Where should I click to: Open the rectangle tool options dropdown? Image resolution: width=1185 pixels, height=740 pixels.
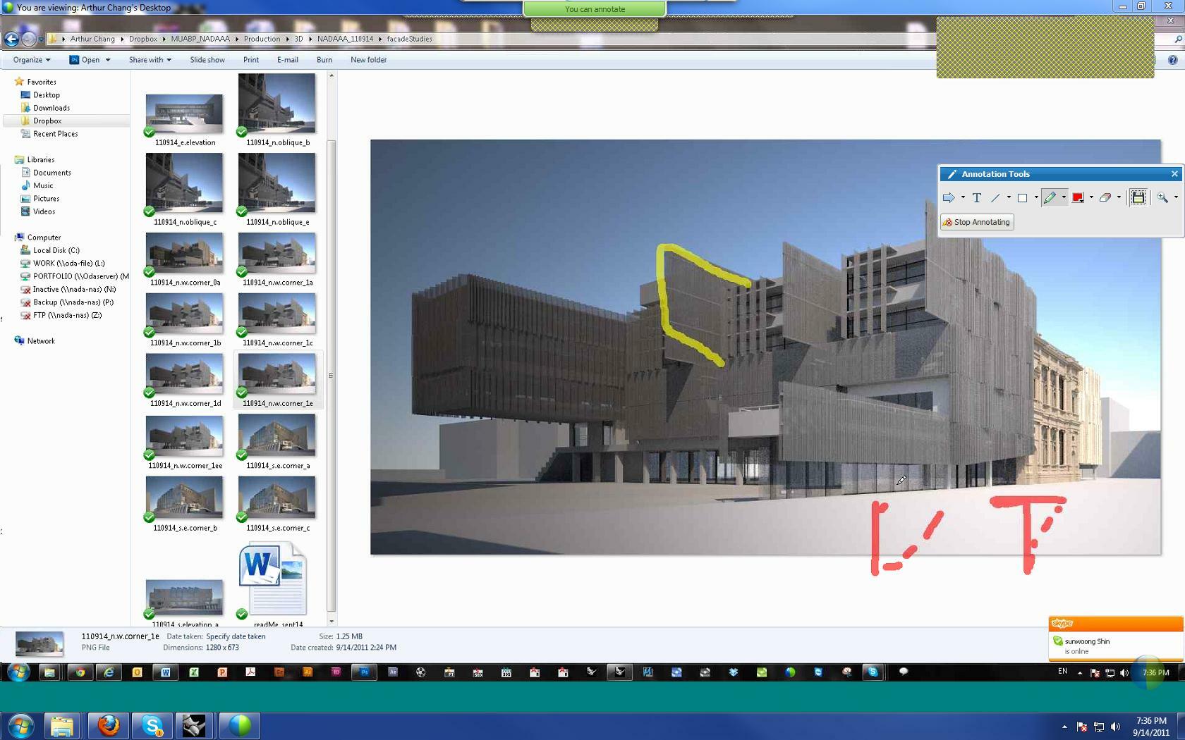[1036, 198]
